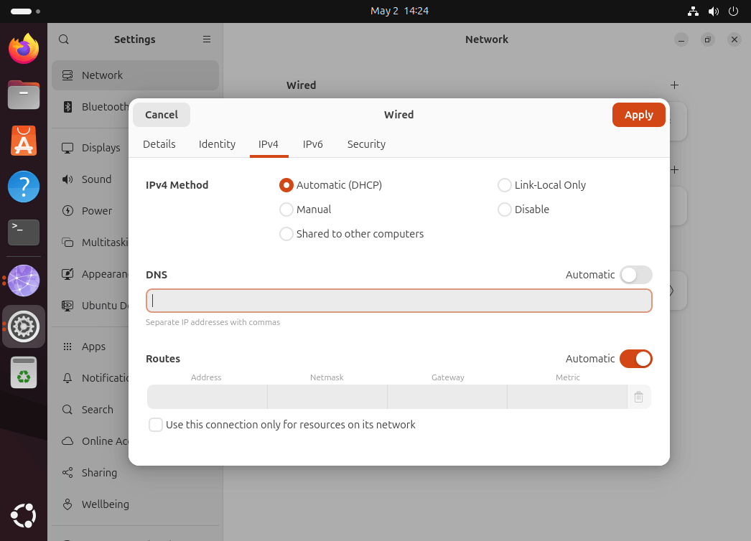Click into the DNS address field
751x541 pixels.
pyautogui.click(x=399, y=301)
